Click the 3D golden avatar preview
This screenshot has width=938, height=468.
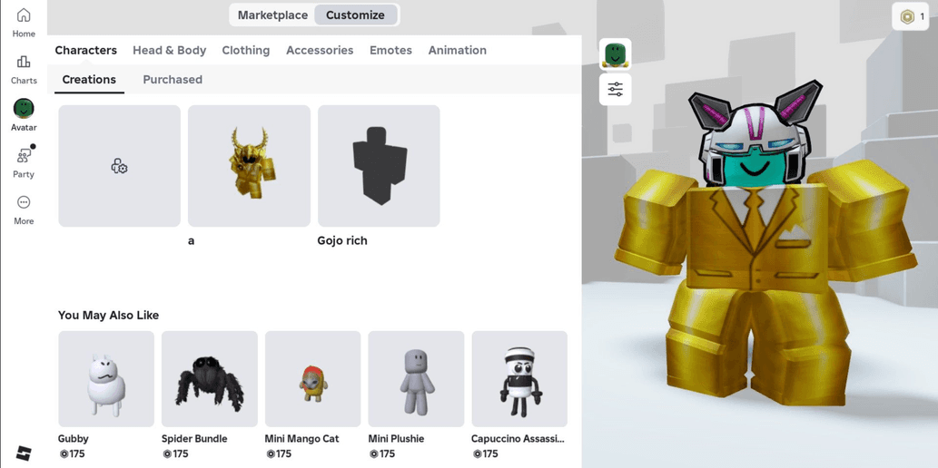(x=765, y=245)
